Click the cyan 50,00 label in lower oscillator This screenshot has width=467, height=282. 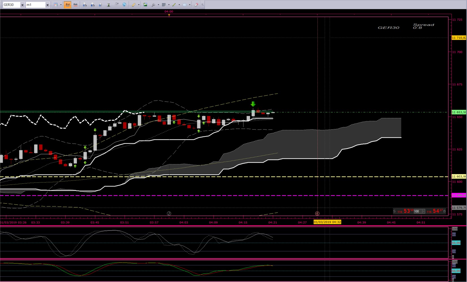click(456, 271)
